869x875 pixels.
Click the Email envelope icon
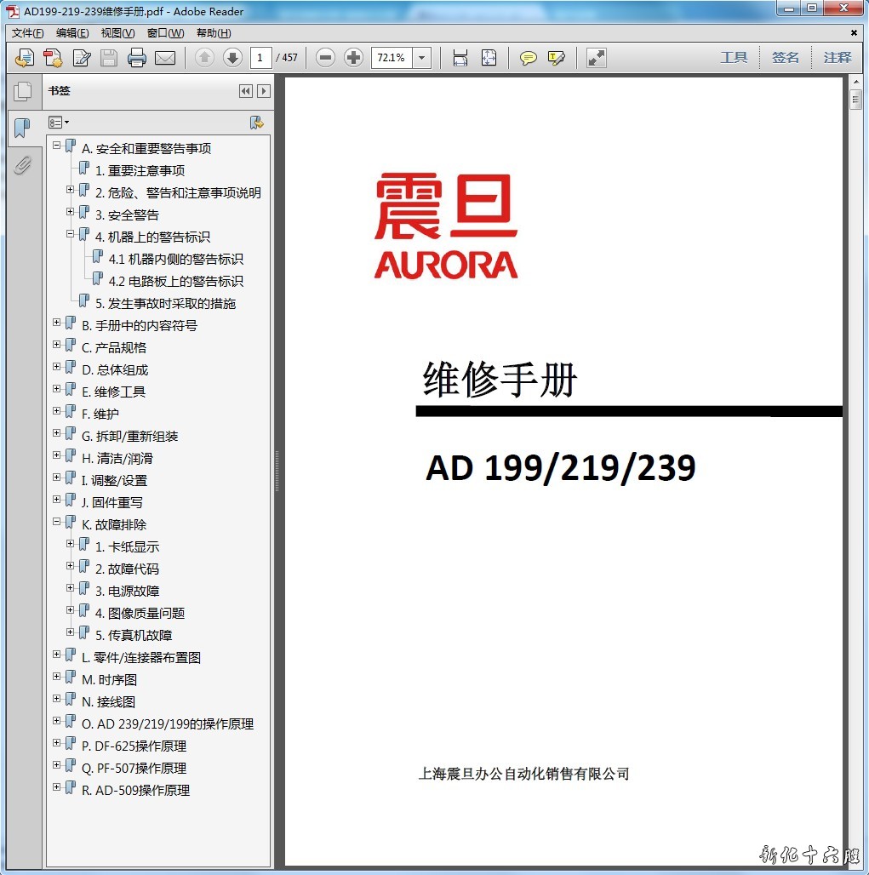point(164,58)
